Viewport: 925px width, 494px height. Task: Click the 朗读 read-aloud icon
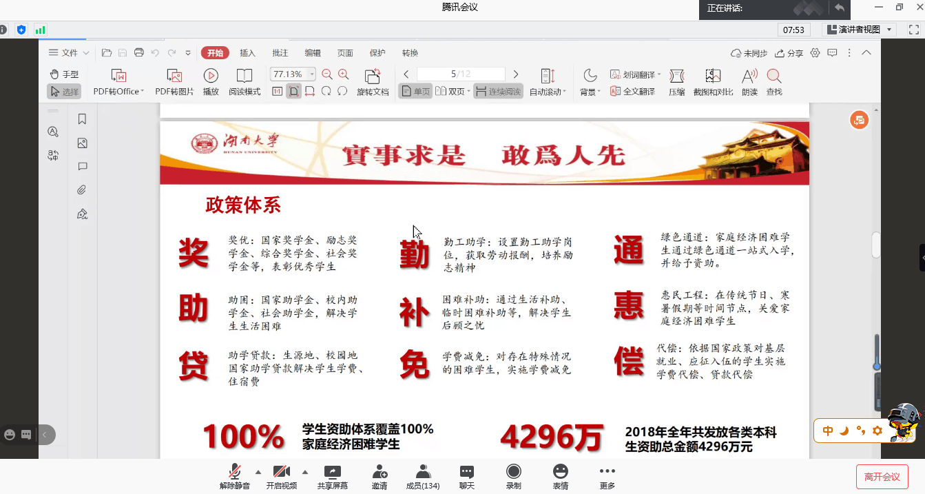pyautogui.click(x=749, y=76)
